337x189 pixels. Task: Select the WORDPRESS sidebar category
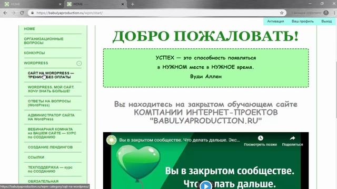click(36, 63)
